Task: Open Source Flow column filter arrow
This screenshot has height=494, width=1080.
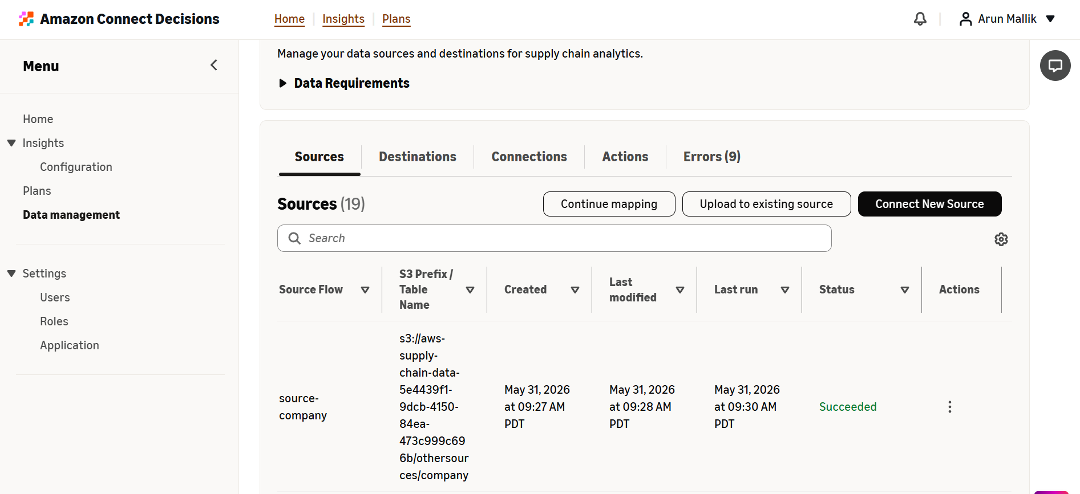Action: click(365, 290)
